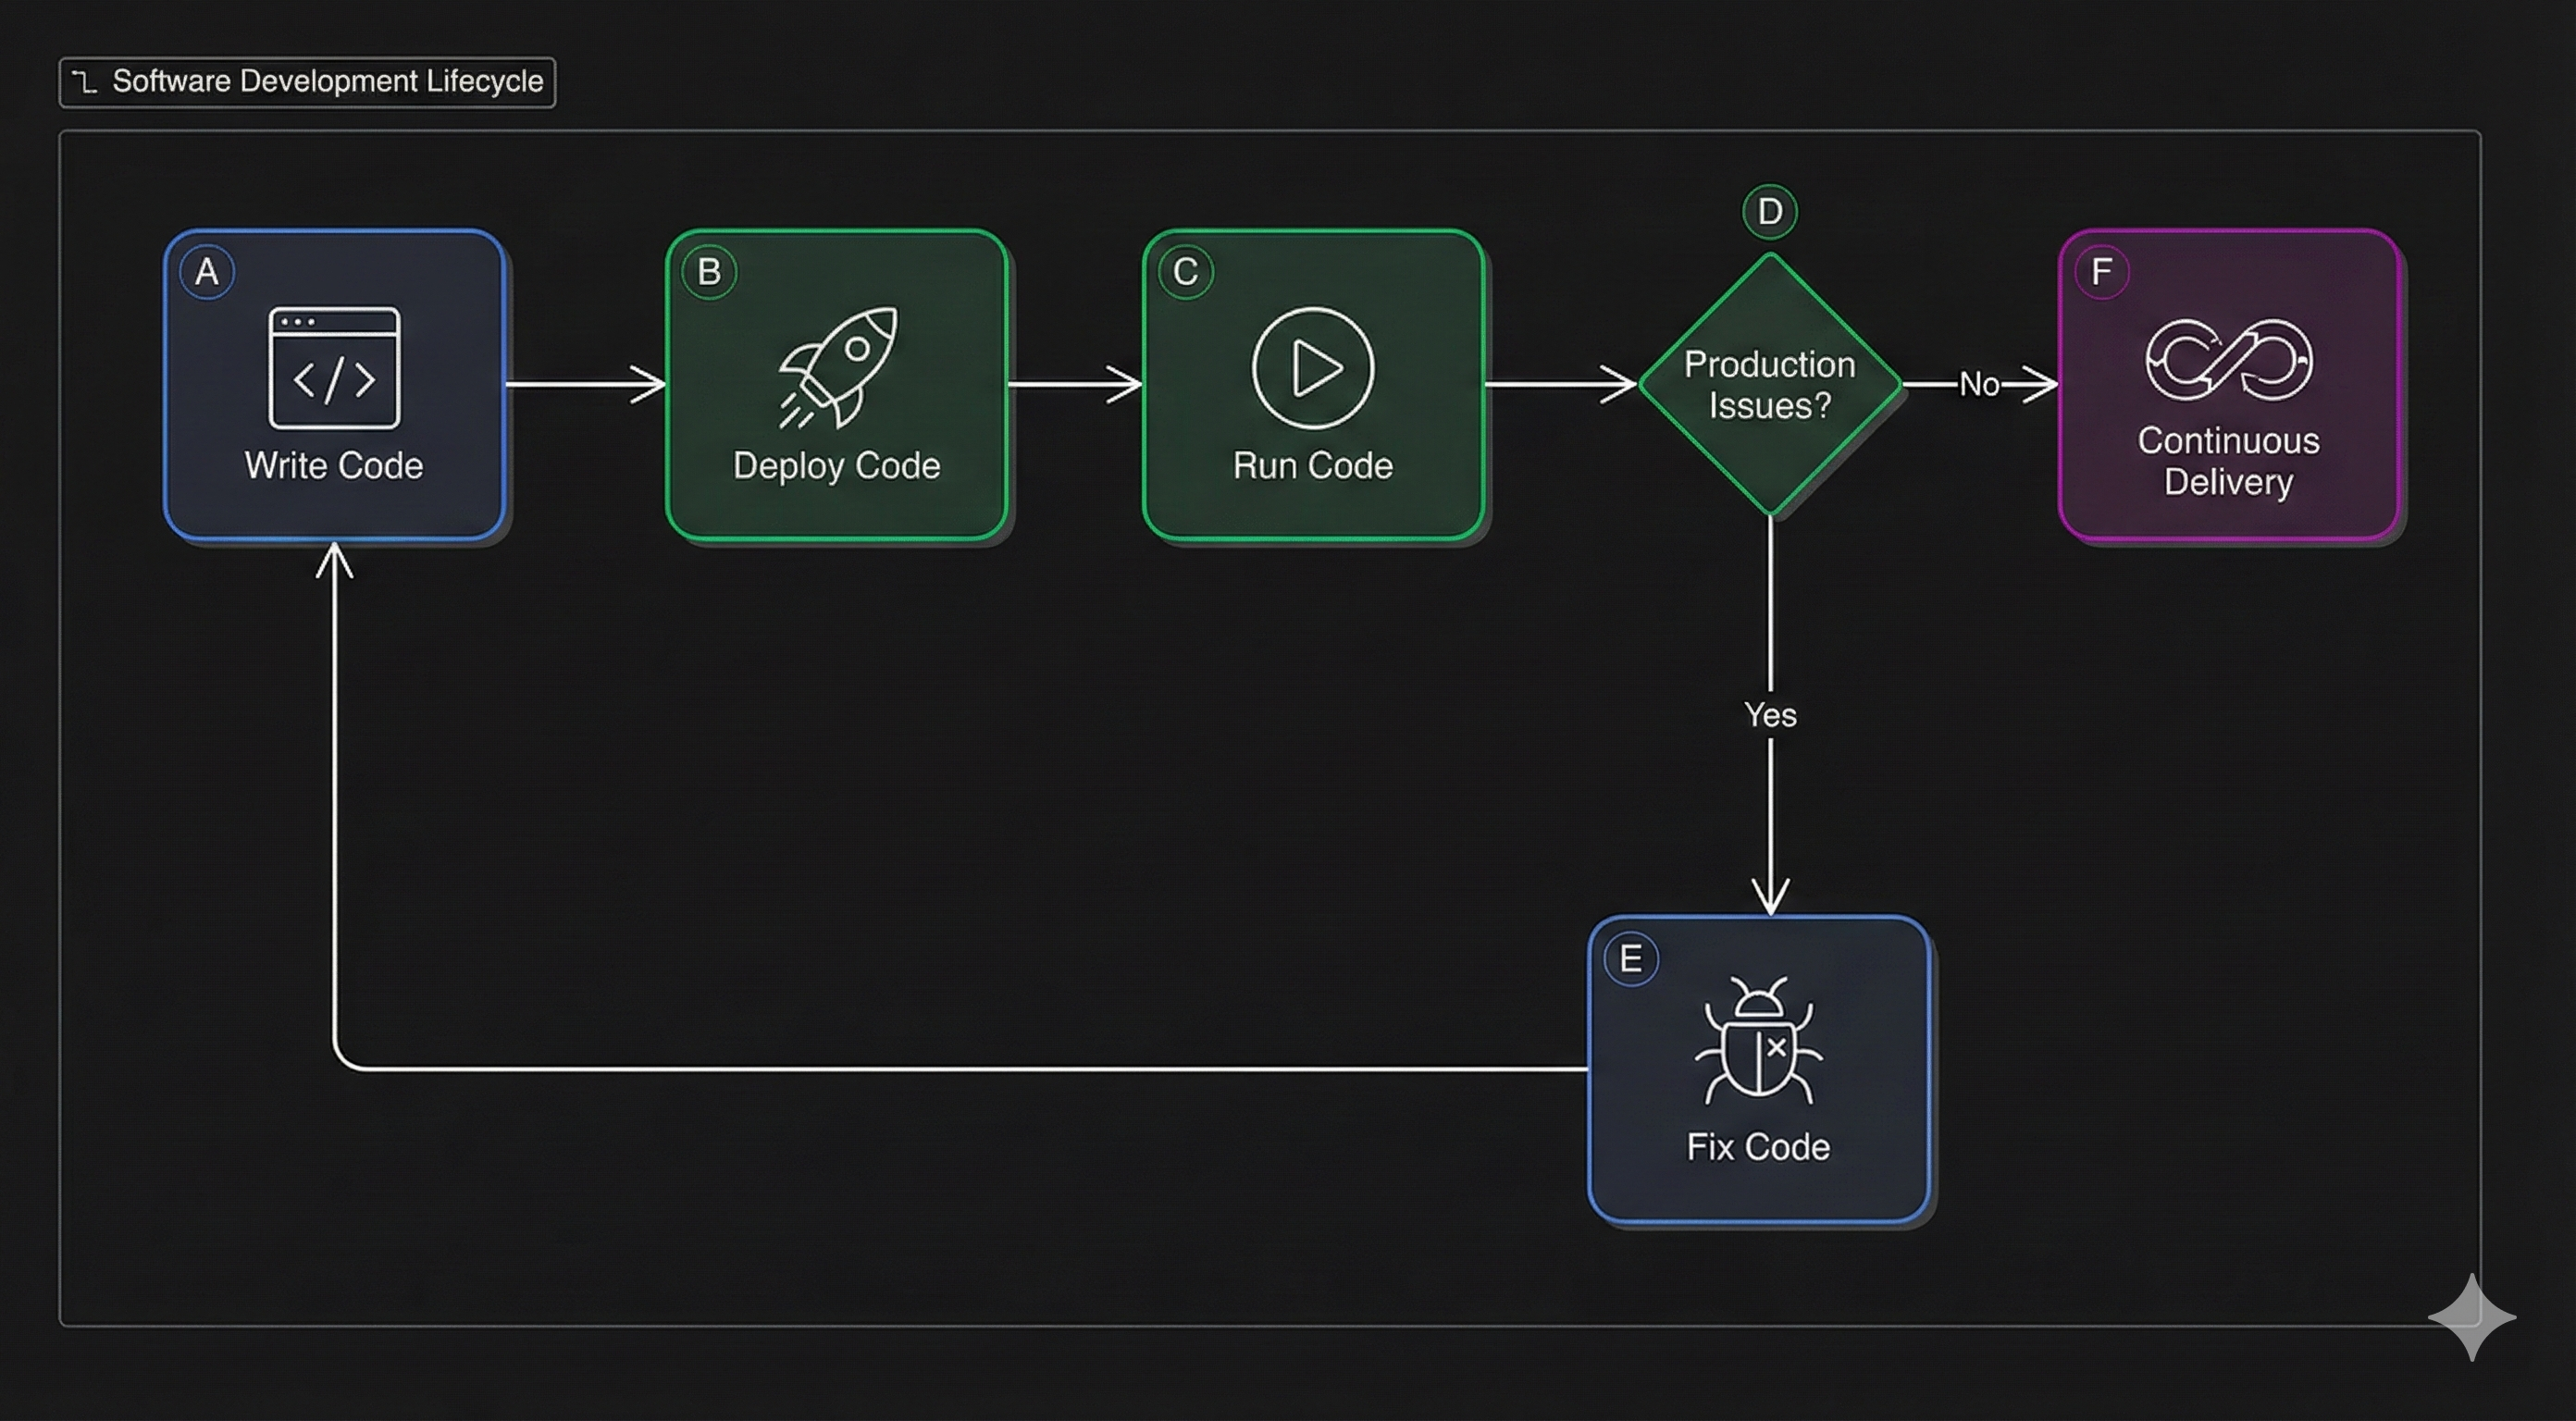Click the 'E' badge on the Fix Code node
Viewport: 2576px width, 1421px height.
[x=1632, y=958]
